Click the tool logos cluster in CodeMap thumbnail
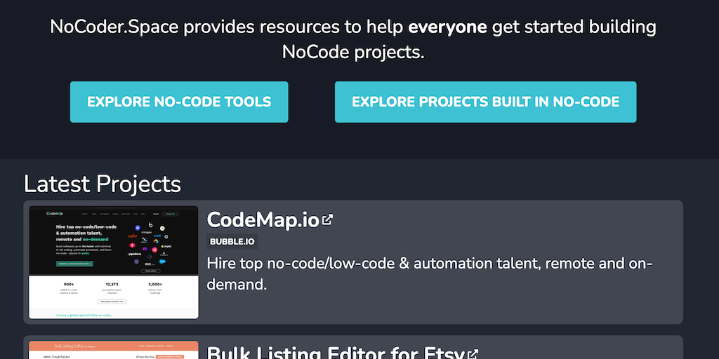This screenshot has width=719, height=359. pyautogui.click(x=148, y=243)
